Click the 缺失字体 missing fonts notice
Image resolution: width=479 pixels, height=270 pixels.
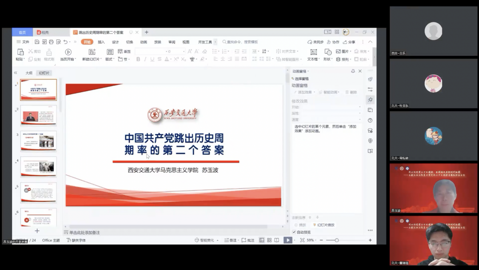[76, 240]
